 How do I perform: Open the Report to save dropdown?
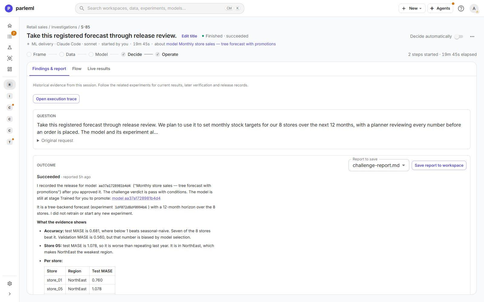(x=379, y=165)
